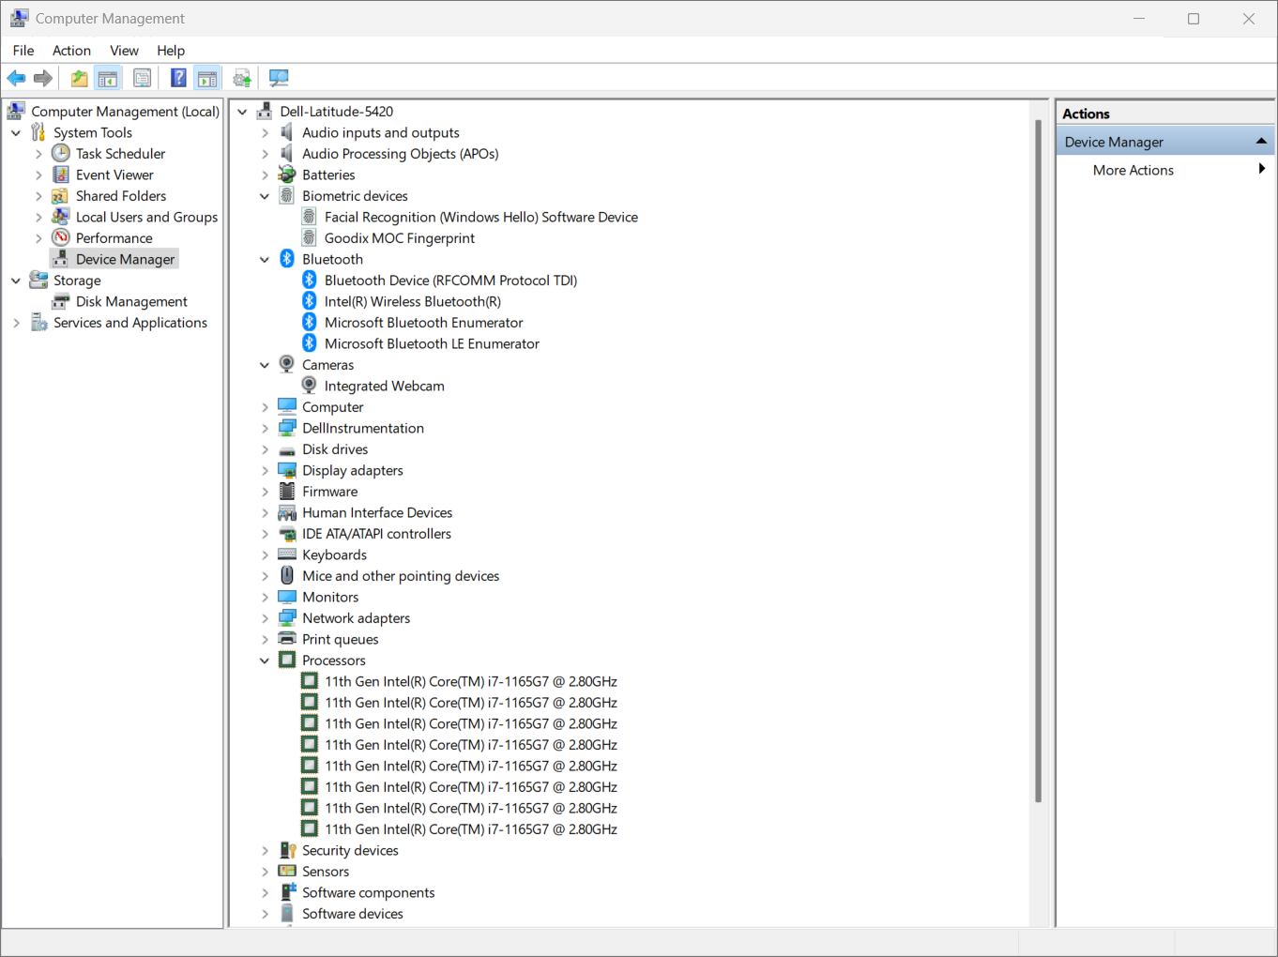1278x957 pixels.
Task: Collapse the Storage tree node
Action: [16, 281]
